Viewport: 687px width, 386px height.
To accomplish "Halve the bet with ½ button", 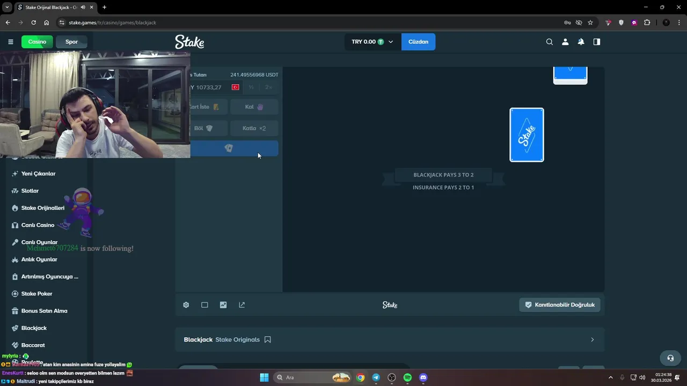I will [x=251, y=87].
